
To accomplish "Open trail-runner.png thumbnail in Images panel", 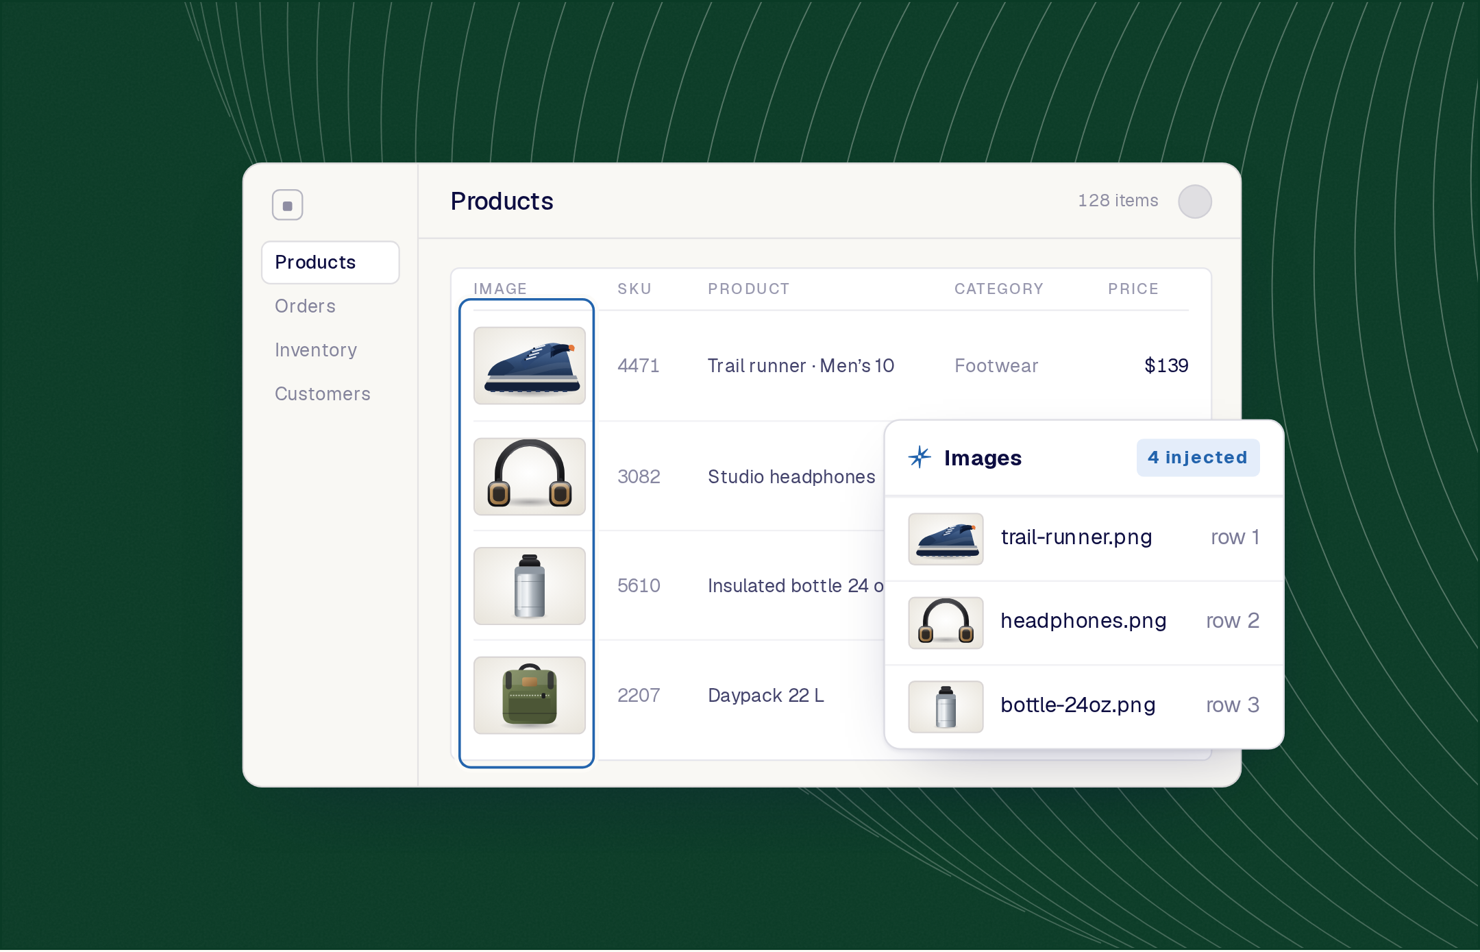I will pos(946,539).
